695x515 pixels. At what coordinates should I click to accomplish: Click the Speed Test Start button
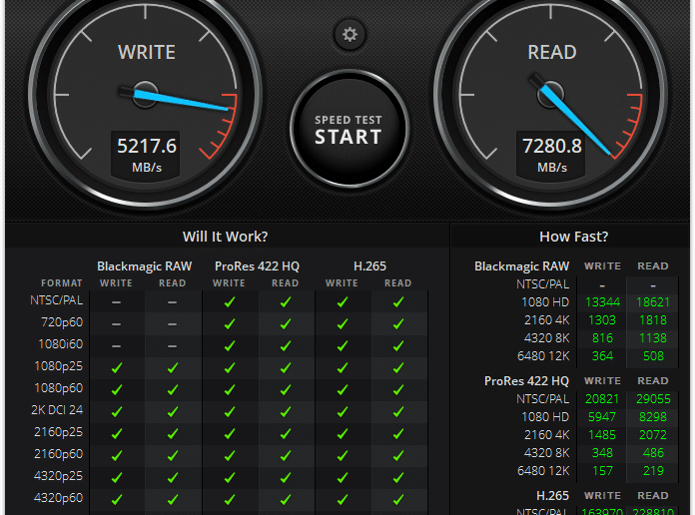point(348,129)
